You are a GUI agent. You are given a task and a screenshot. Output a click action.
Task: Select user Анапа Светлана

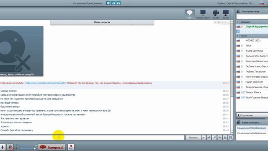[252, 51]
